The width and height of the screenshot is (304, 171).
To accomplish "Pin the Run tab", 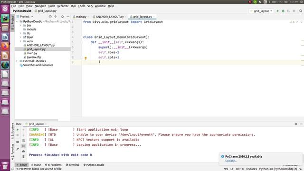I will click(x=18, y=149).
